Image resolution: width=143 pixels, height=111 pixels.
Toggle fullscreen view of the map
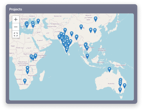[x=16, y=34]
